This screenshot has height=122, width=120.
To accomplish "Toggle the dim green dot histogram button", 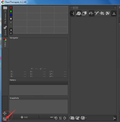I will tap(11, 26).
